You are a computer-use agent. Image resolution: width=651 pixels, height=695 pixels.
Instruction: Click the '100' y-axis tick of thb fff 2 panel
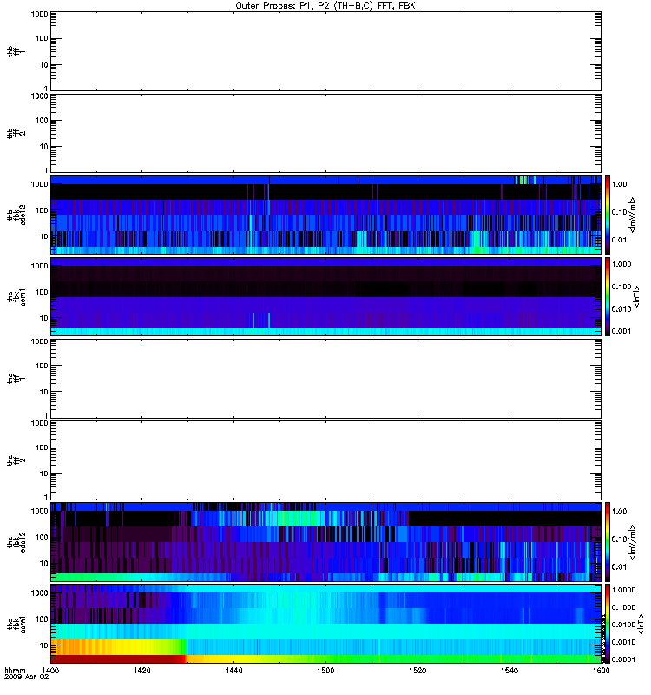click(x=42, y=121)
